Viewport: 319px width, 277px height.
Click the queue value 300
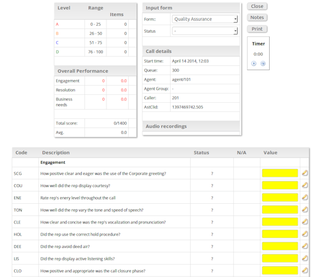pyautogui.click(x=176, y=70)
